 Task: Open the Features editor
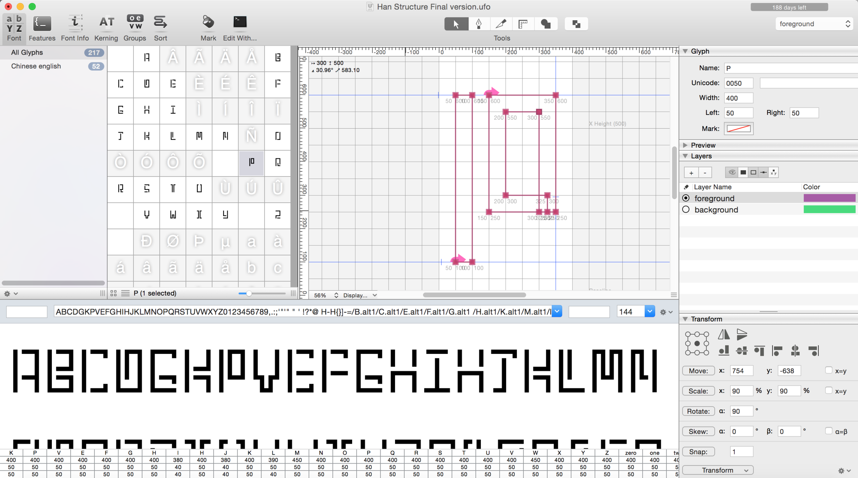click(x=42, y=28)
